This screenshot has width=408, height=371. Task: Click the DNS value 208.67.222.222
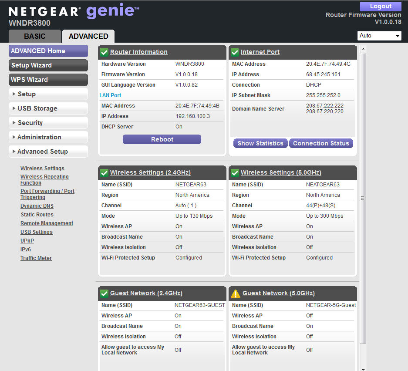pos(325,106)
